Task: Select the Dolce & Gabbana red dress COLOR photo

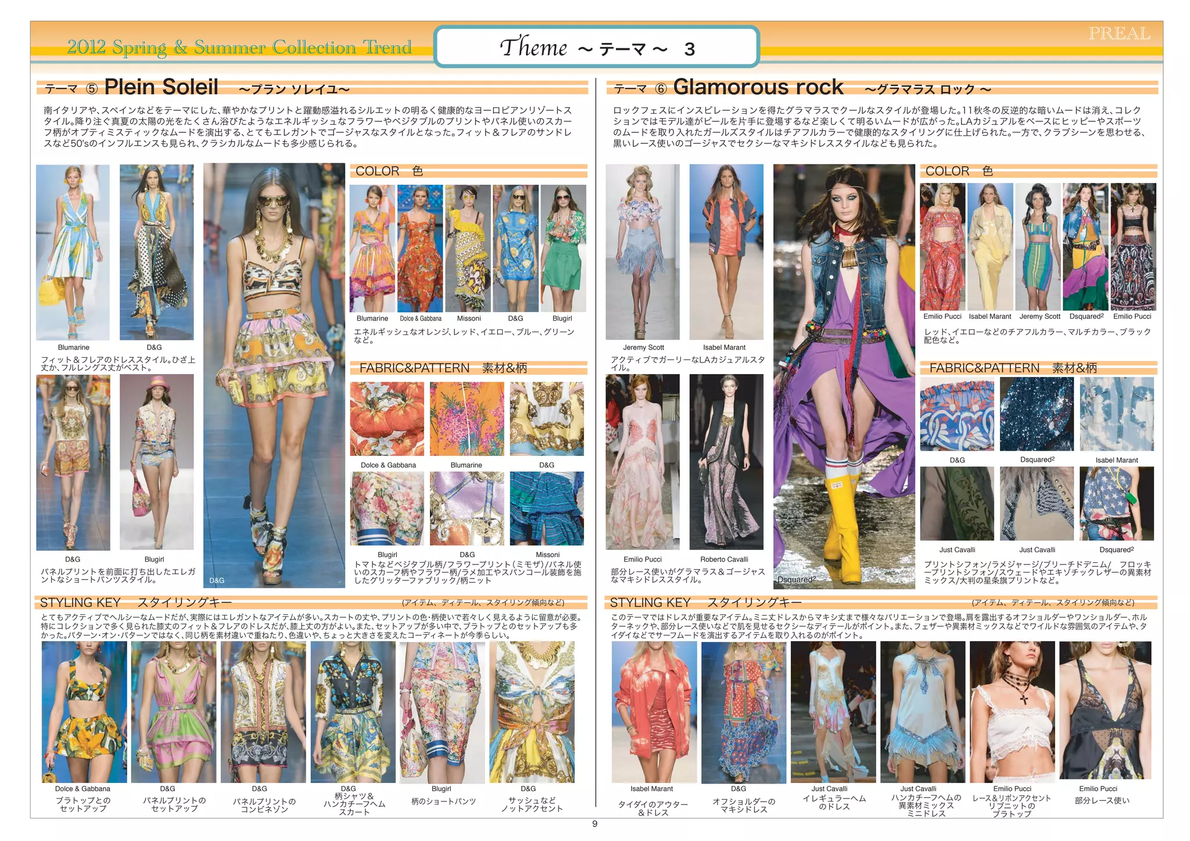Action: coord(420,249)
